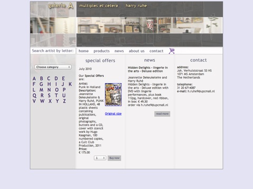253x189 pixels.
Task: Select the news menu item
Action: pyautogui.click(x=119, y=51)
